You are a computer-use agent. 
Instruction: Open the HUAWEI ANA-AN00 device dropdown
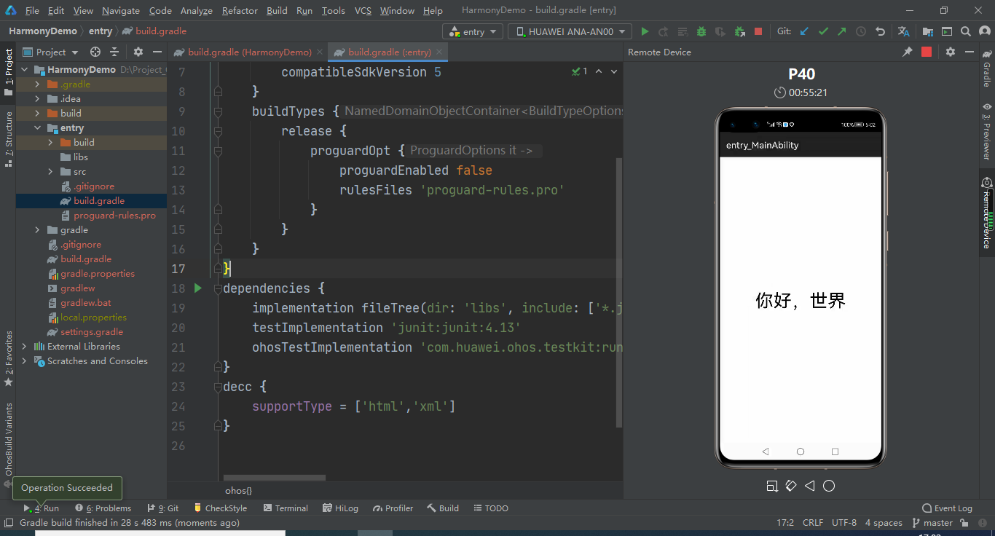pyautogui.click(x=570, y=31)
